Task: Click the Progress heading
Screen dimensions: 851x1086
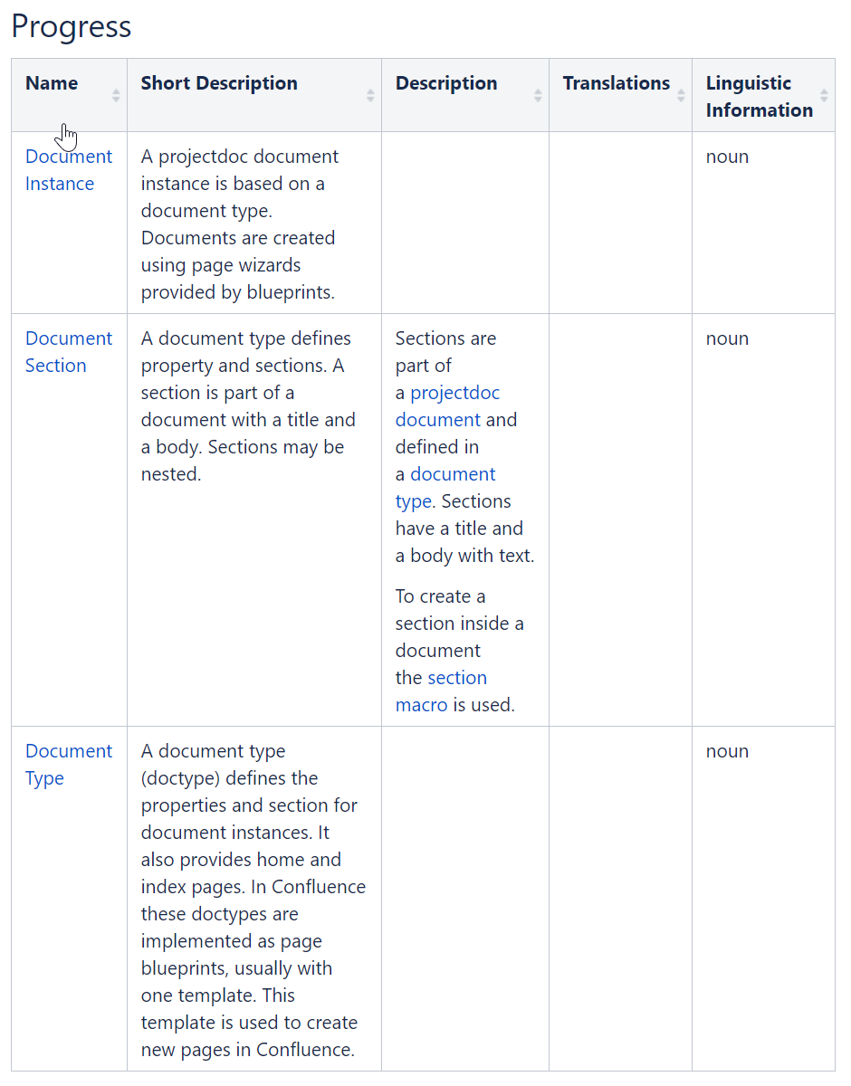Action: (x=72, y=26)
